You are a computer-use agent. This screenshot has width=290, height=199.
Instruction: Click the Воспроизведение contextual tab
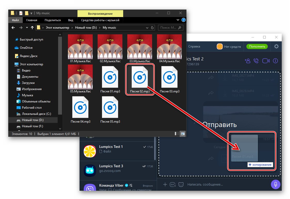pyautogui.click(x=100, y=14)
